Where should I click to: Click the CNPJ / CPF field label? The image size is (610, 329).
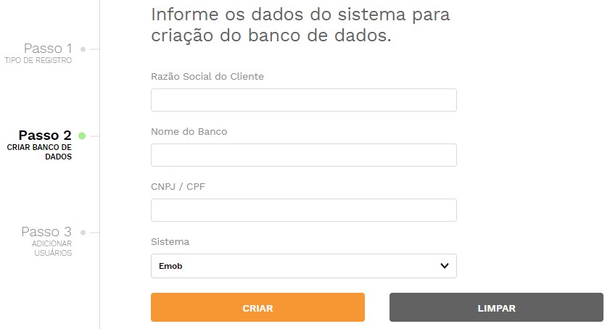178,187
